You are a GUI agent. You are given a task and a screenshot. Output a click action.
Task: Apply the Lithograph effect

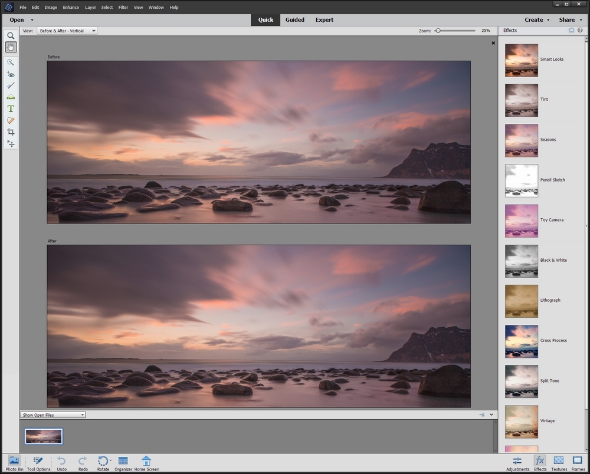522,301
